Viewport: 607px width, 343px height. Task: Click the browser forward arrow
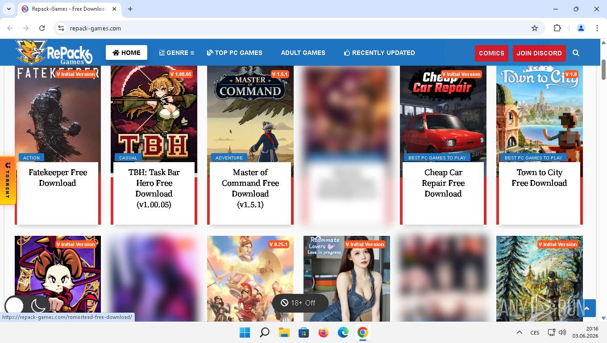(26, 28)
